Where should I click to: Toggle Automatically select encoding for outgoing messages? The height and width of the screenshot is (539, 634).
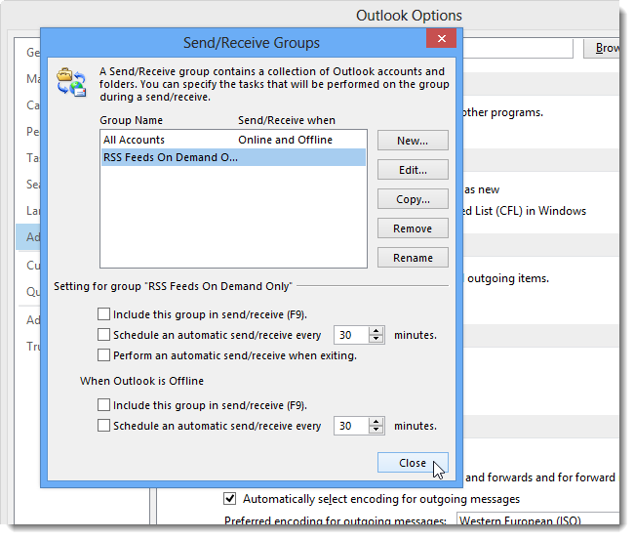click(x=229, y=499)
